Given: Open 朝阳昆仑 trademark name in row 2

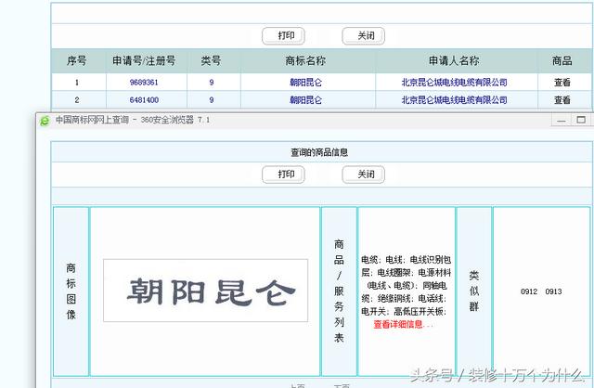Looking at the screenshot, I should click(x=305, y=100).
